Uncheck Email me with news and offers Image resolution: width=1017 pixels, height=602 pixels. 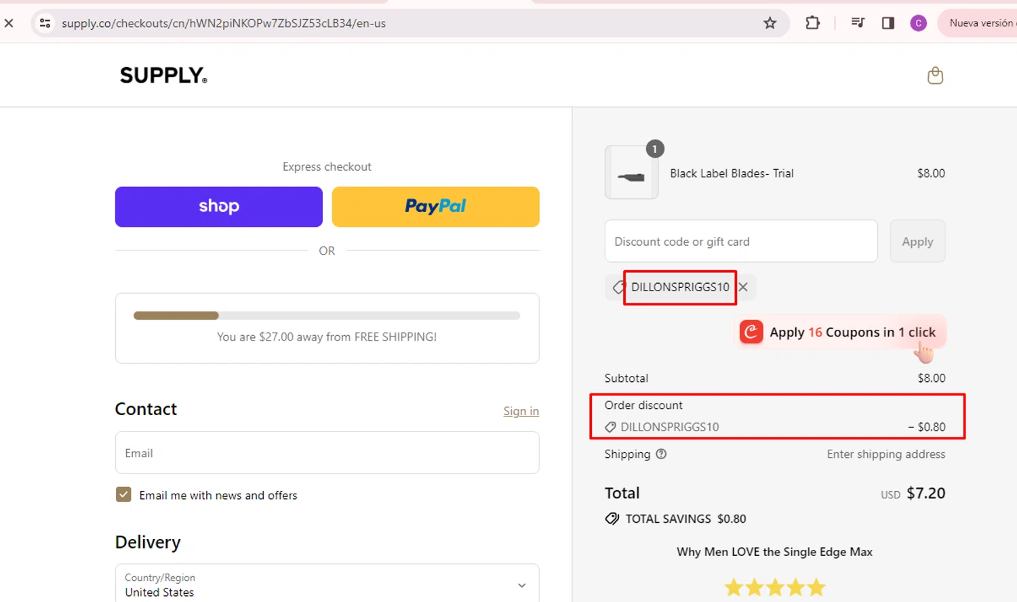(123, 495)
